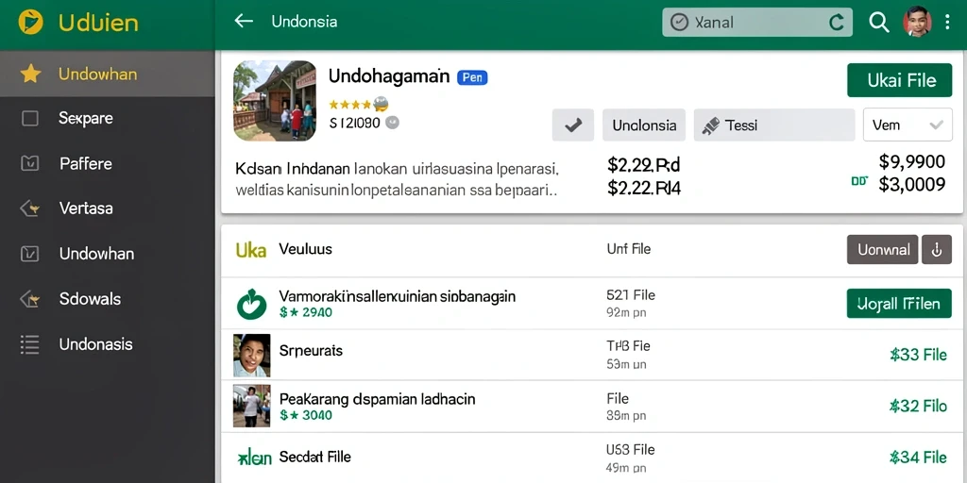
Task: Click the star rating of Undohagaman
Action: click(358, 104)
